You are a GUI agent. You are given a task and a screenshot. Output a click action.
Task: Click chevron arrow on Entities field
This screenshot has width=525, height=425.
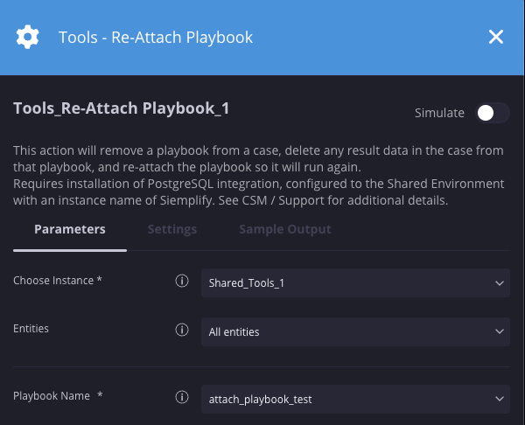click(x=499, y=331)
